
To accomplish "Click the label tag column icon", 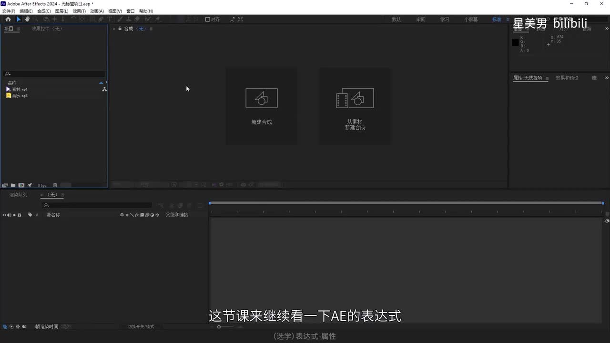I will click(x=30, y=215).
